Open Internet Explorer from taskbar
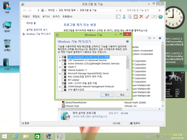This screenshot has height=140, width=187. [15, 136]
